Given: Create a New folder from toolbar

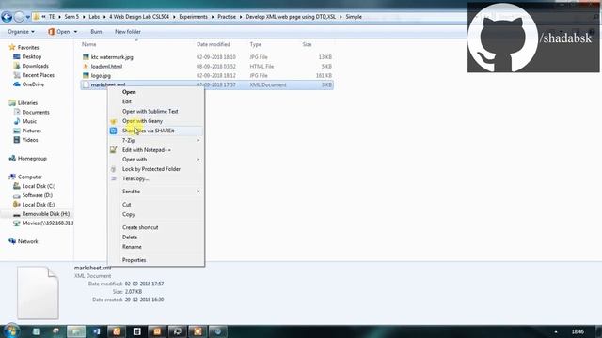Looking at the screenshot, I should [128, 32].
